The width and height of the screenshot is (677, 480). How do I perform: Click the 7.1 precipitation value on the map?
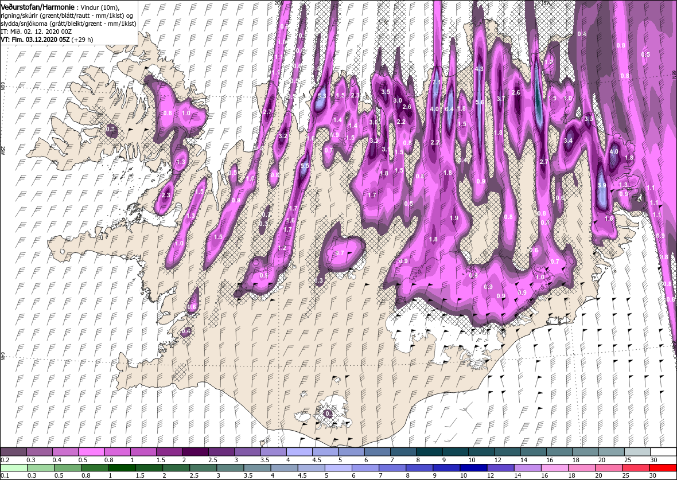(437, 81)
